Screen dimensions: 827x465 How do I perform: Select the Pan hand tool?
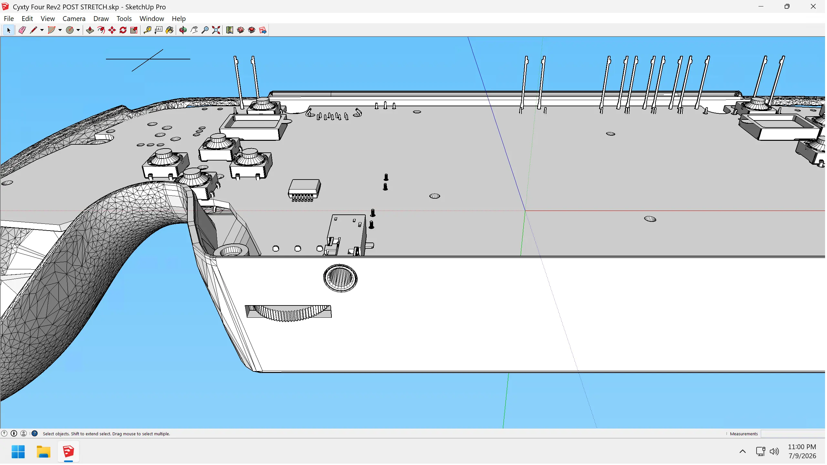[194, 30]
